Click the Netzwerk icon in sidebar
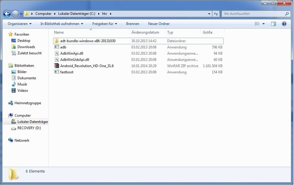The width and height of the screenshot is (294, 185). tap(11, 140)
